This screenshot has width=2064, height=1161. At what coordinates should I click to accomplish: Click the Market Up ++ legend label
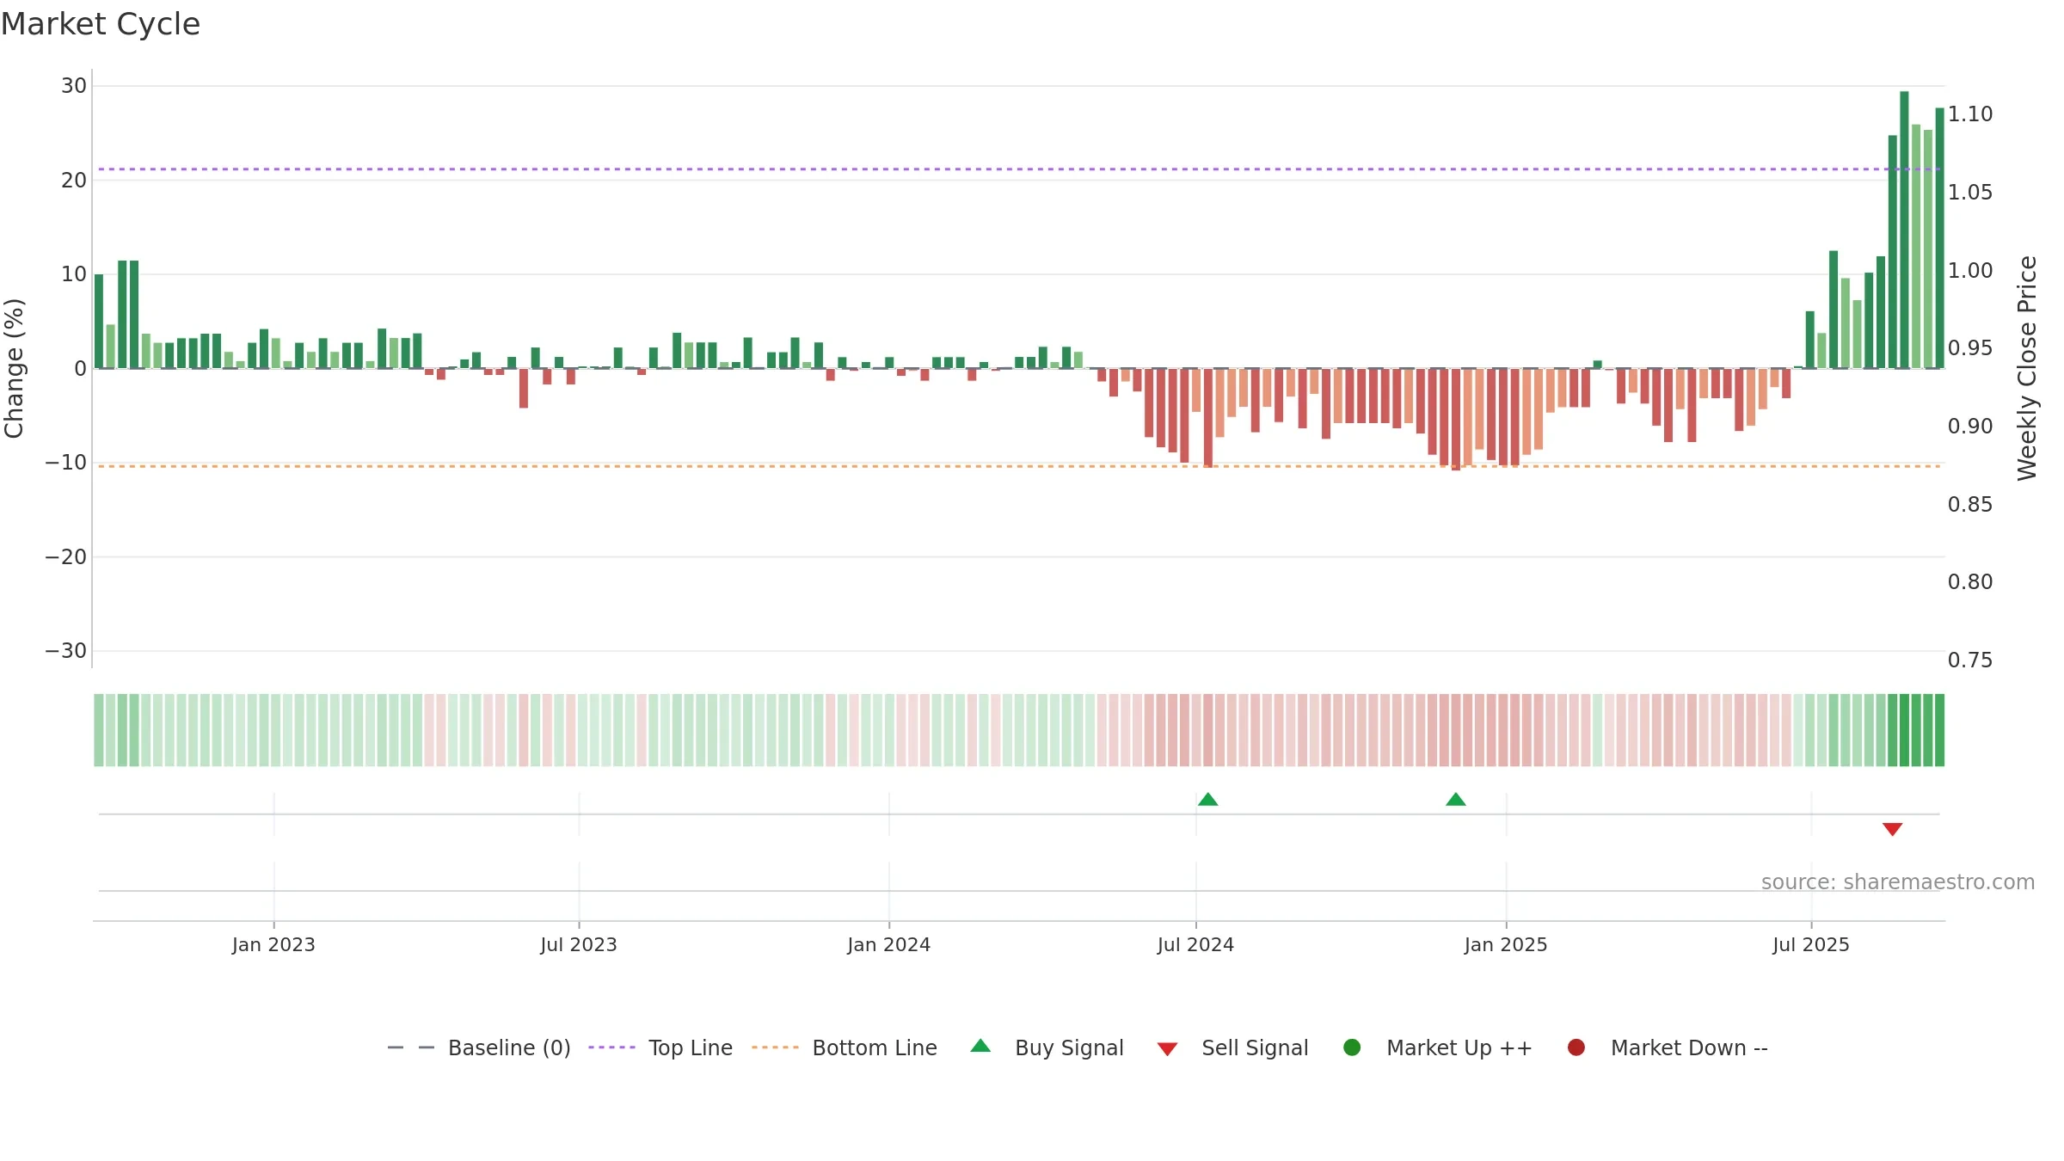point(1459,1047)
